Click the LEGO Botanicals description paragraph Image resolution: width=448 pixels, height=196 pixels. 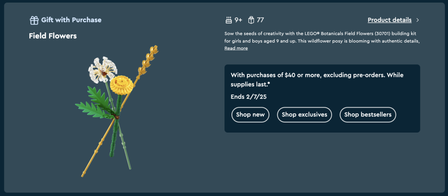(322, 37)
